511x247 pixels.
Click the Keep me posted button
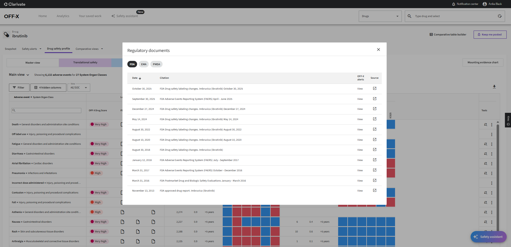point(490,35)
